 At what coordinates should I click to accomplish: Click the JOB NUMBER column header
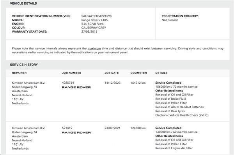tap(72, 73)
